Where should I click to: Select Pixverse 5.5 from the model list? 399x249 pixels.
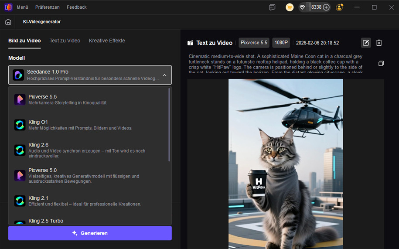[88, 99]
